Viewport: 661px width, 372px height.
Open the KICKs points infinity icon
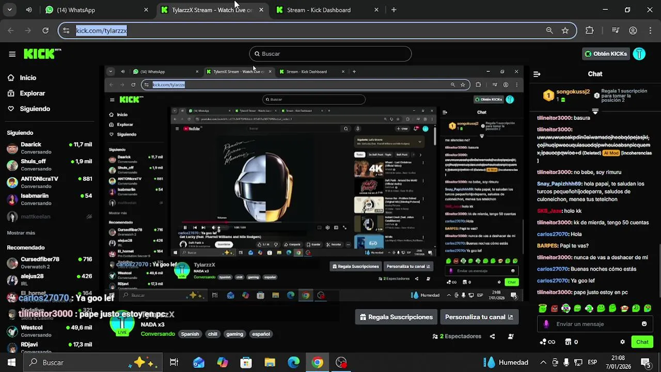[x=547, y=342]
